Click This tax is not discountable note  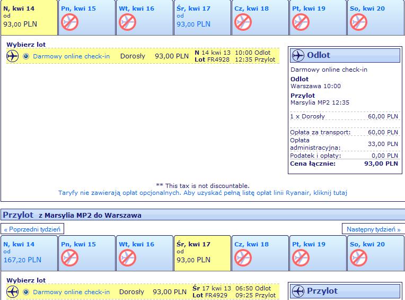pyautogui.click(x=202, y=186)
